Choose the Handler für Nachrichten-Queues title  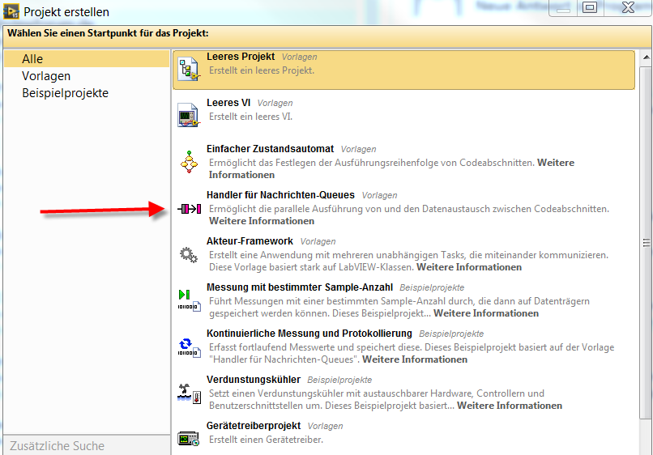point(280,195)
